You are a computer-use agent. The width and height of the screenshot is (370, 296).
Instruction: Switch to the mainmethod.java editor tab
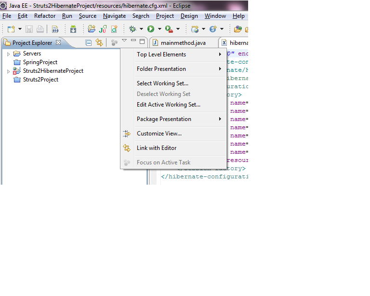coord(183,43)
